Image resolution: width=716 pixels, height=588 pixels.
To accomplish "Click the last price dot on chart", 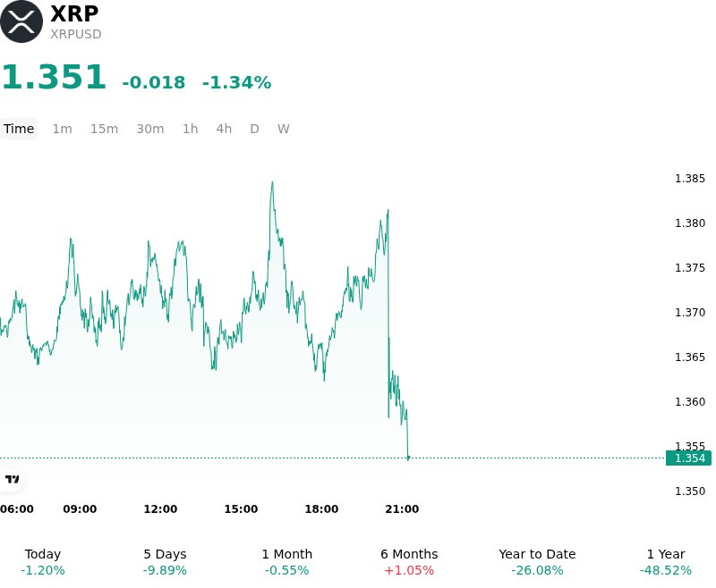I will pyautogui.click(x=409, y=458).
